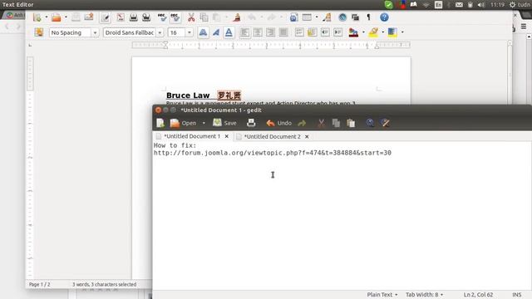Toggle Edit File mode in Writer

point(106,17)
